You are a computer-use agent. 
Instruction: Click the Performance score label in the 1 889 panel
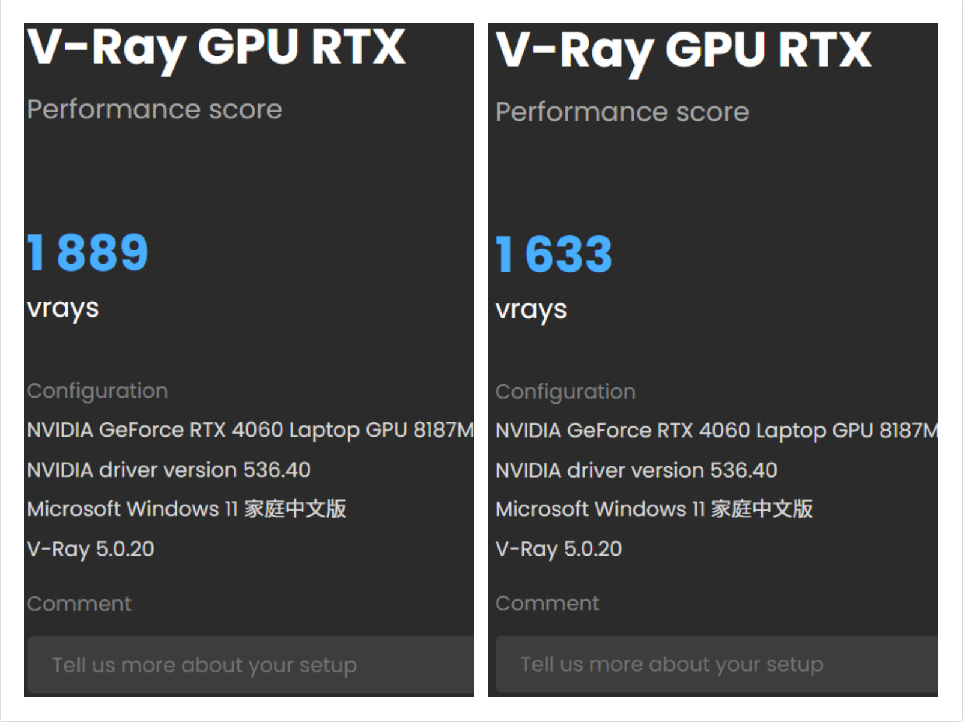coord(154,109)
